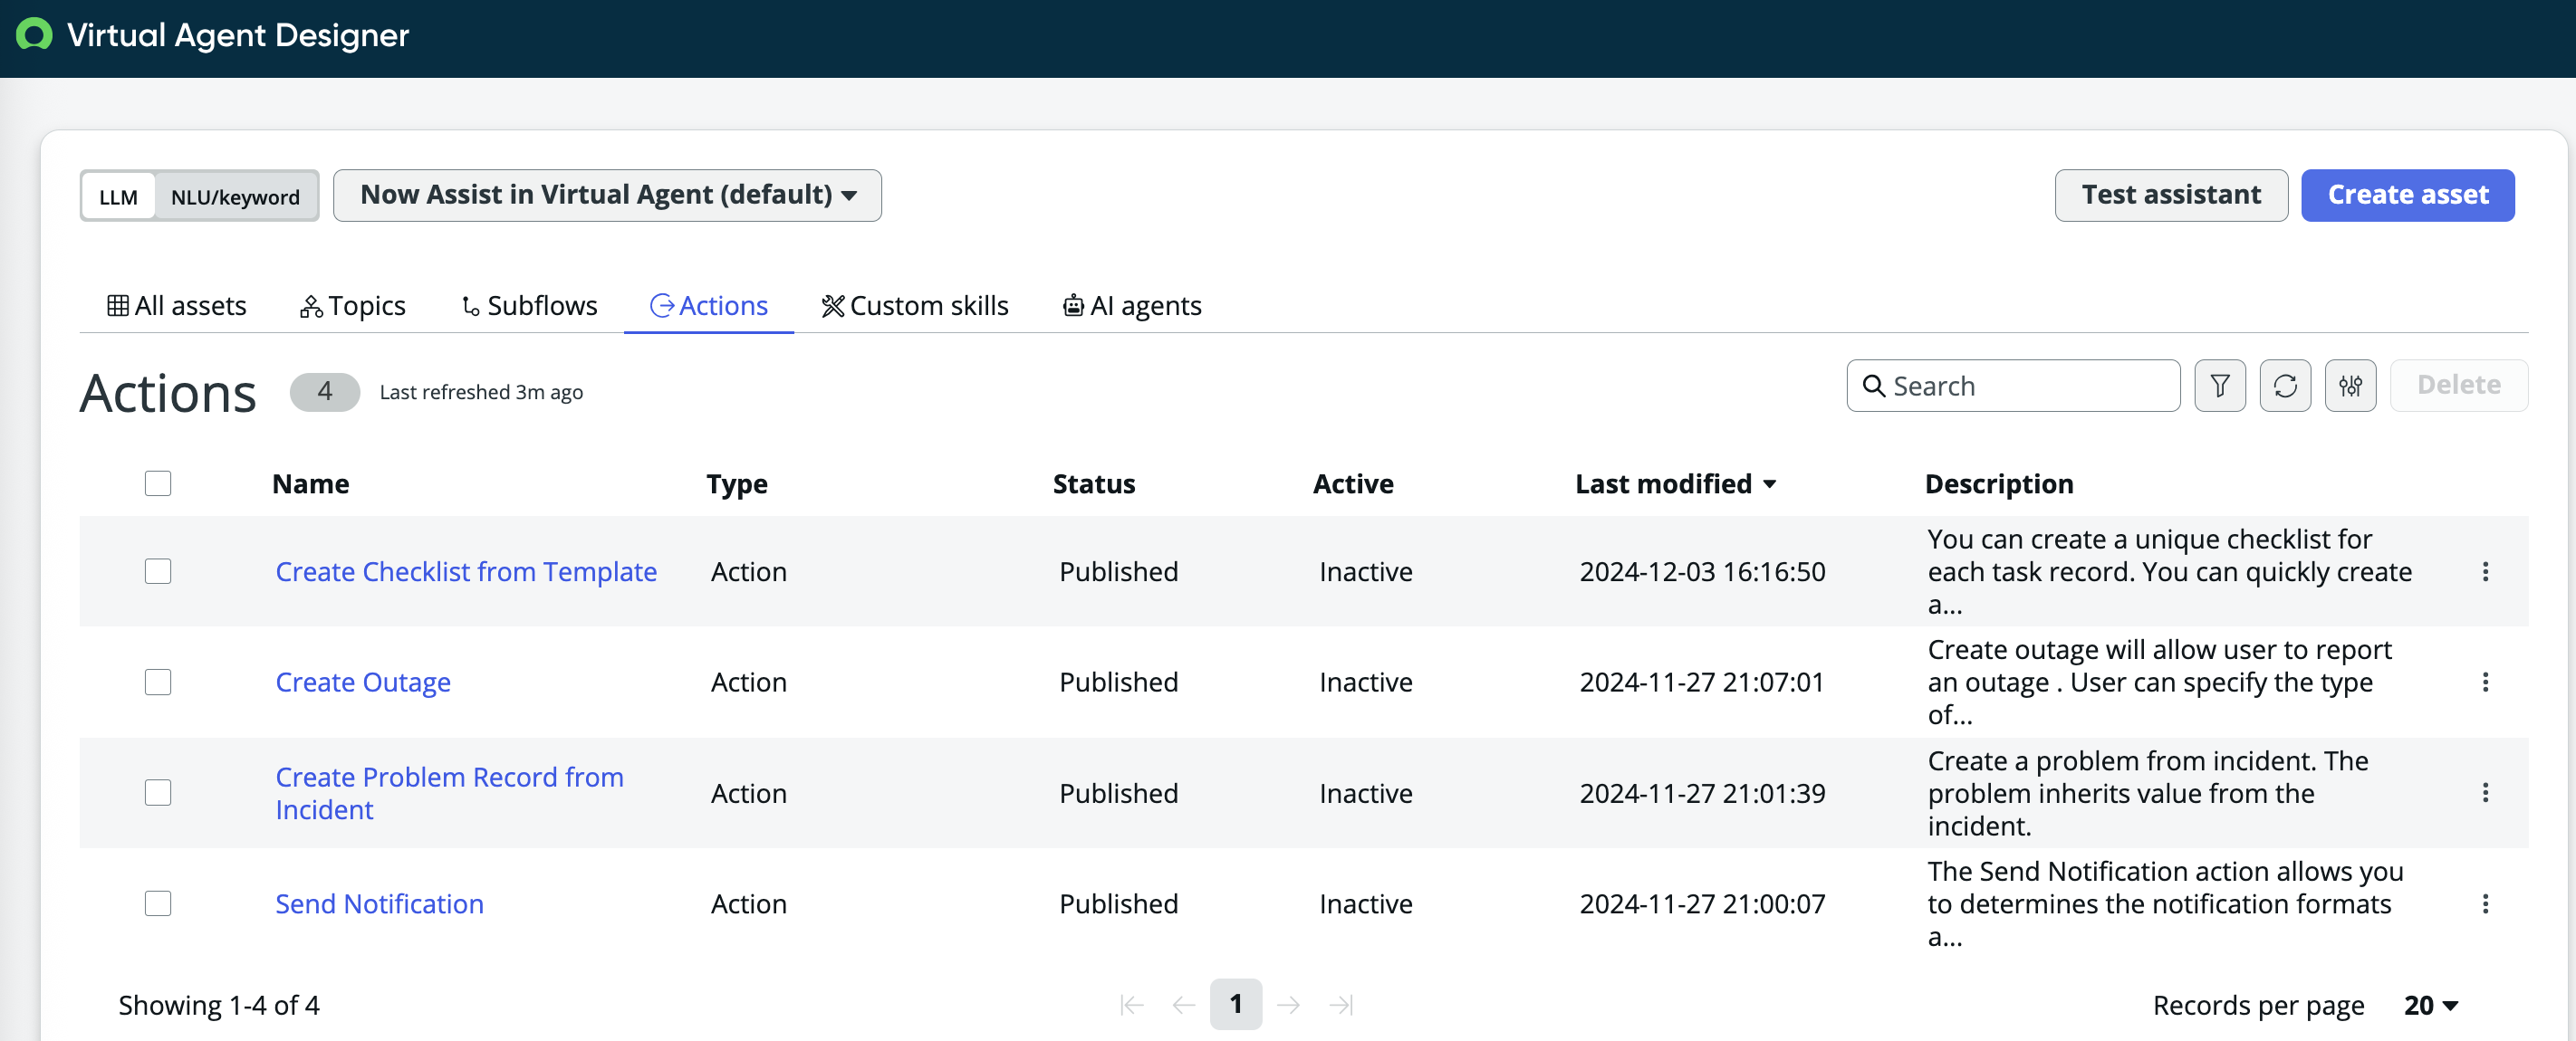The height and width of the screenshot is (1041, 2576).
Task: Focus the Search input field
Action: click(x=2013, y=386)
